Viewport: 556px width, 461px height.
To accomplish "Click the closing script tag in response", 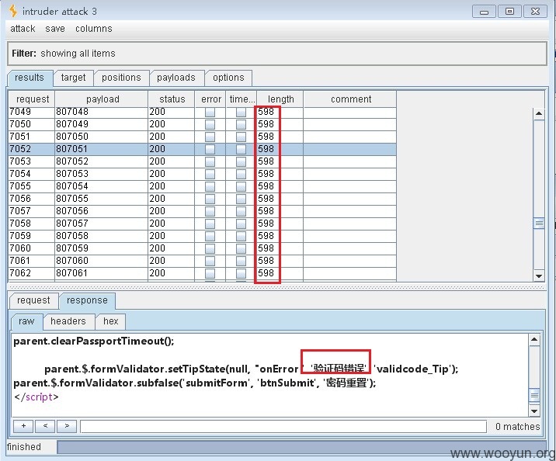I will click(36, 397).
